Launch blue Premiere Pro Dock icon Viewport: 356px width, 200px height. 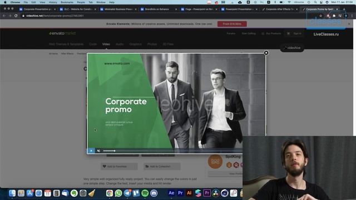pyautogui.click(x=180, y=193)
